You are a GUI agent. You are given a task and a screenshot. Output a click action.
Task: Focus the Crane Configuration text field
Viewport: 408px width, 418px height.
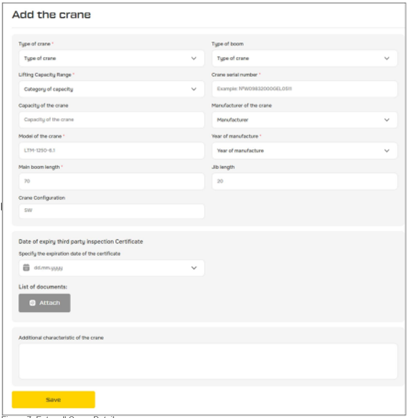(x=111, y=211)
